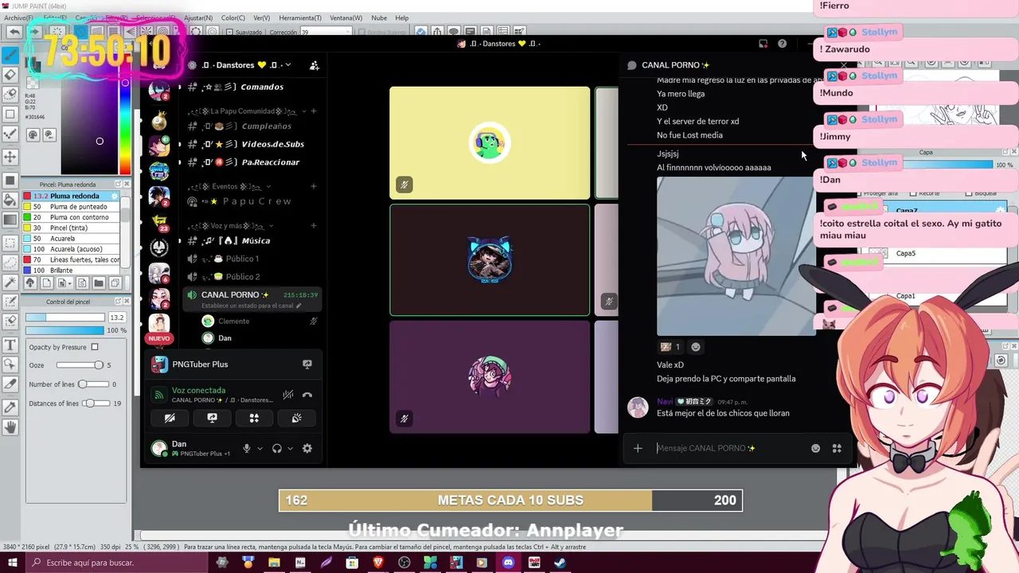The width and height of the screenshot is (1019, 573).
Task: Click the emoji picker in message box
Action: click(x=815, y=448)
